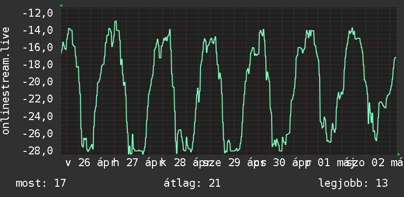Click the '28' date label on x-axis
This screenshot has width=404, height=197.
(x=180, y=163)
